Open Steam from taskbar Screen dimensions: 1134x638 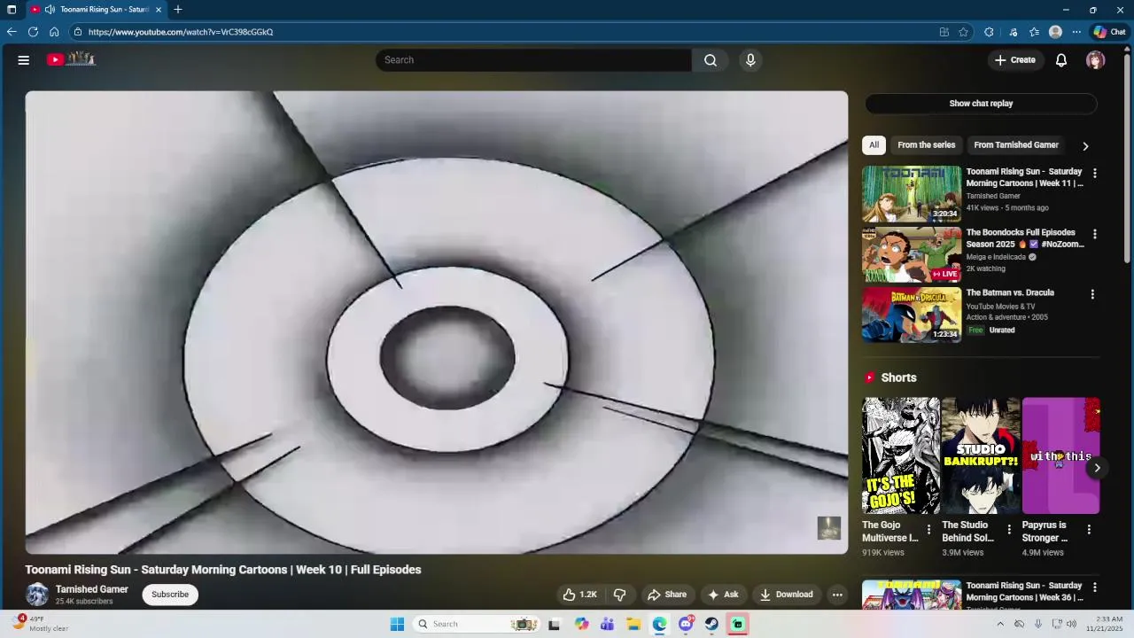pyautogui.click(x=711, y=624)
